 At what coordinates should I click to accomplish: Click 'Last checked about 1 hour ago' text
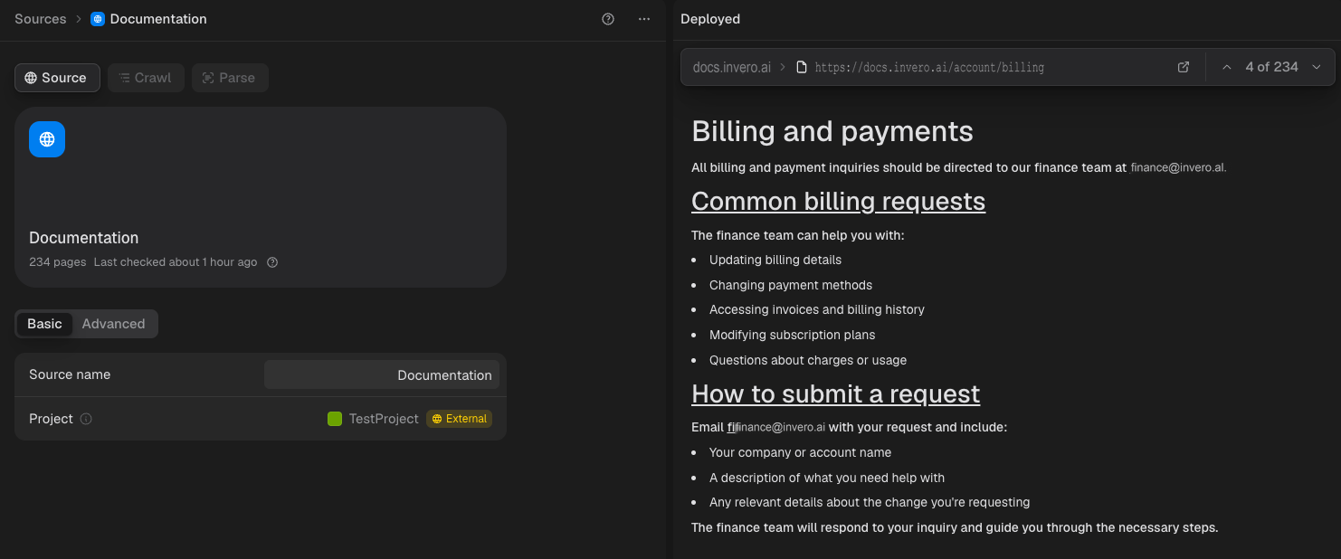pos(176,262)
